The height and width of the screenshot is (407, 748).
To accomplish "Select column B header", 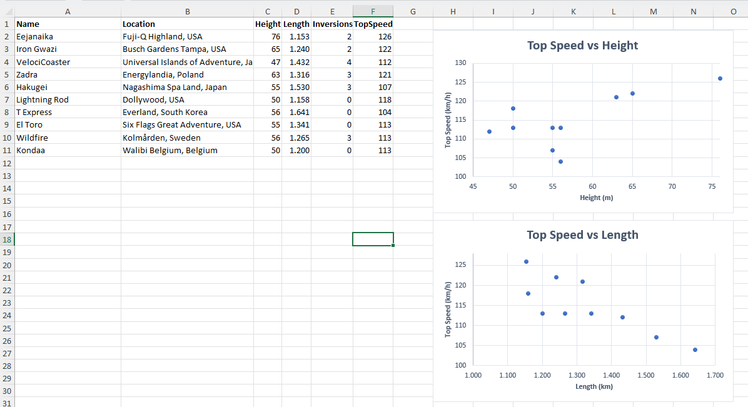I will point(187,11).
